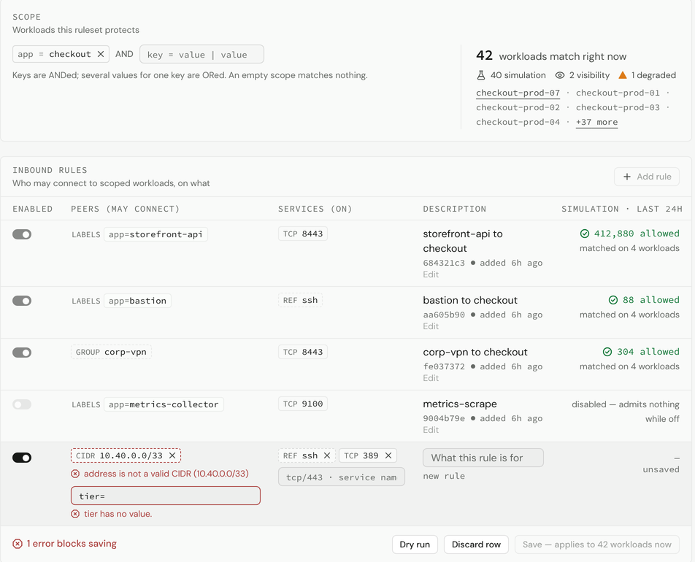The image size is (695, 562).
Task: Edit the storefront-api to checkout rule
Action: (431, 274)
